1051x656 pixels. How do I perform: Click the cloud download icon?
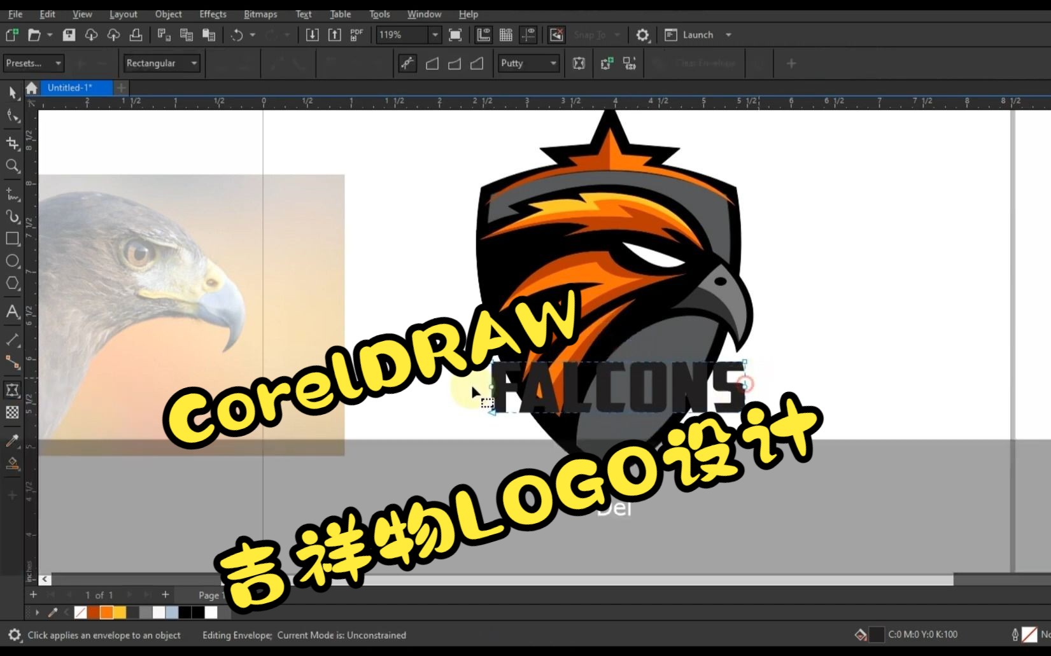[91, 35]
